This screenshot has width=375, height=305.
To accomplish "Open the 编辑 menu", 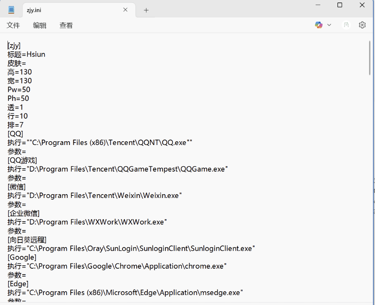I will click(x=40, y=25).
